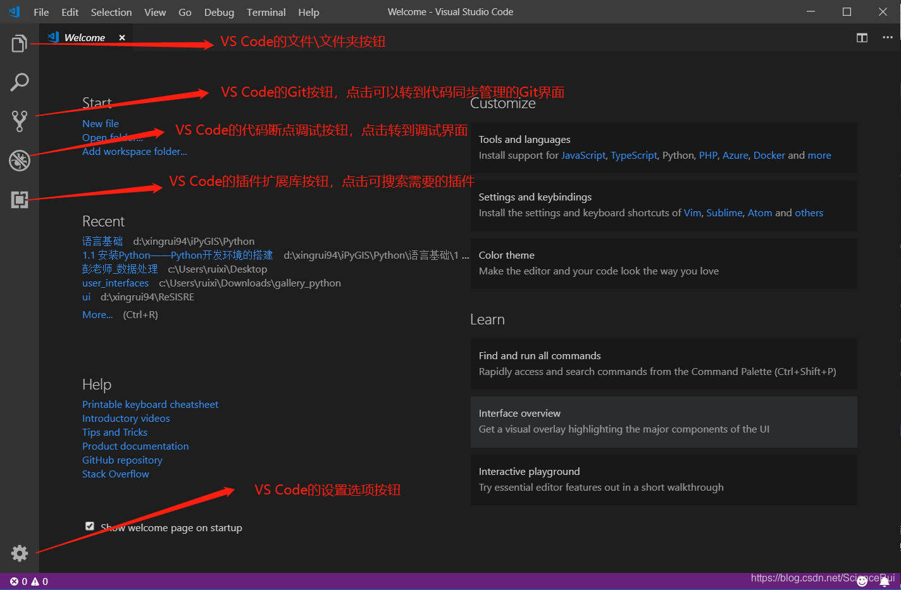This screenshot has width=901, height=590.
Task: Open the Explorer files panel
Action: pos(19,44)
